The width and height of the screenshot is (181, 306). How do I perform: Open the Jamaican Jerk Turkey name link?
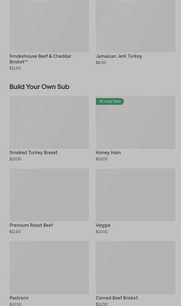[119, 56]
